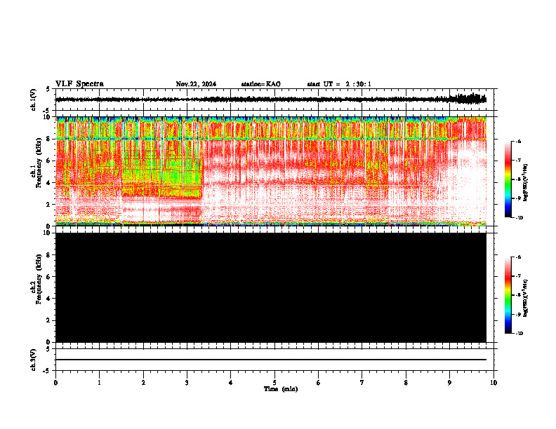
Task: Click time-axis tick label 6 at bottom
Action: 319,383
